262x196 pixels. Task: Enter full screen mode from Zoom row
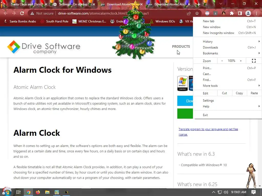254,61
